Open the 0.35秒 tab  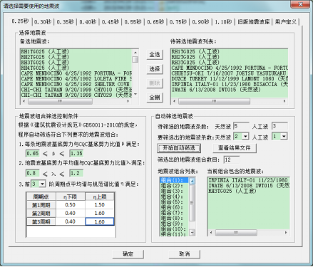pyautogui.click(x=65, y=22)
